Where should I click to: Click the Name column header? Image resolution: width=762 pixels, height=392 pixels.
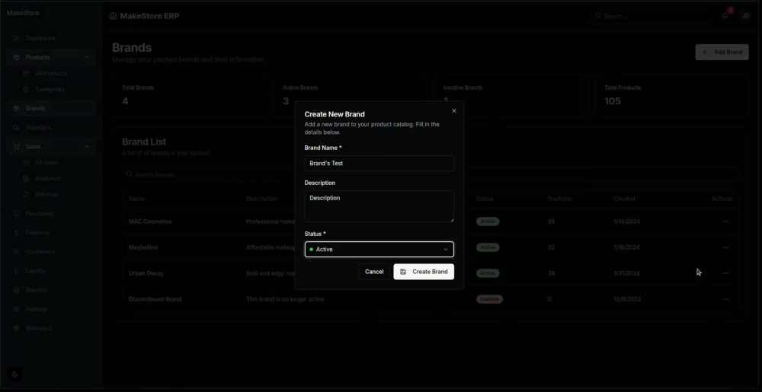tap(136, 199)
